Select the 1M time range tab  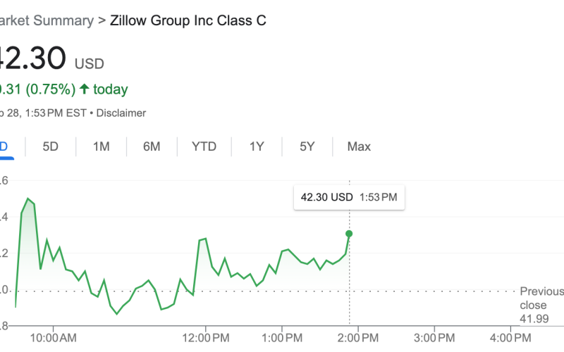[x=101, y=146]
